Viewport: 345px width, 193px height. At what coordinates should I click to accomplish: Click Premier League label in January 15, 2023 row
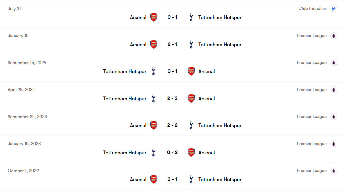click(311, 144)
